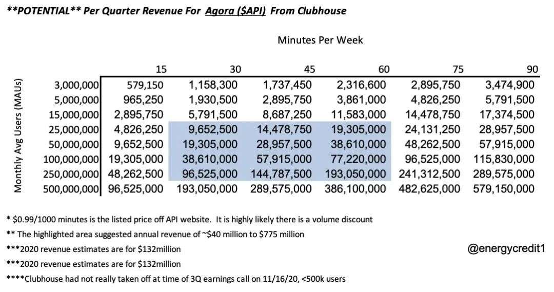Select the 15 minutes column header
This screenshot has height=292, width=554.
[161, 69]
